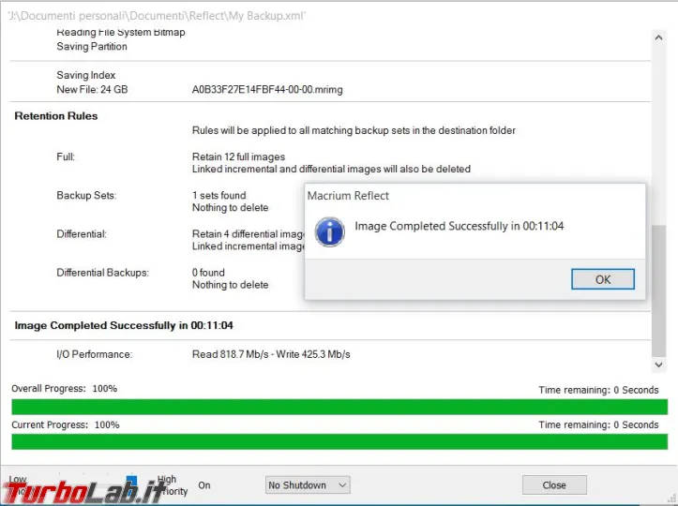Confirm the Macrium Reflect dialog with OK
The image size is (678, 506).
[603, 279]
